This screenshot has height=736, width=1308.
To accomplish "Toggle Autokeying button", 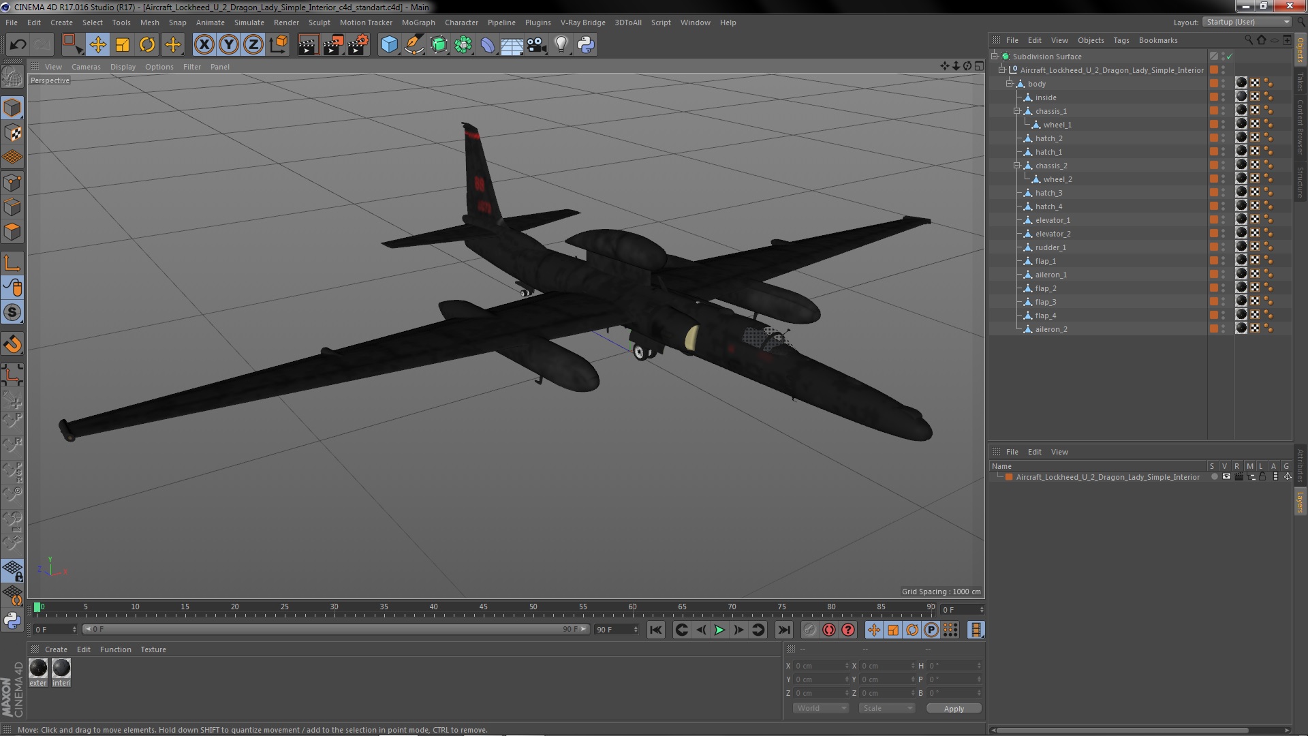I will tap(828, 630).
